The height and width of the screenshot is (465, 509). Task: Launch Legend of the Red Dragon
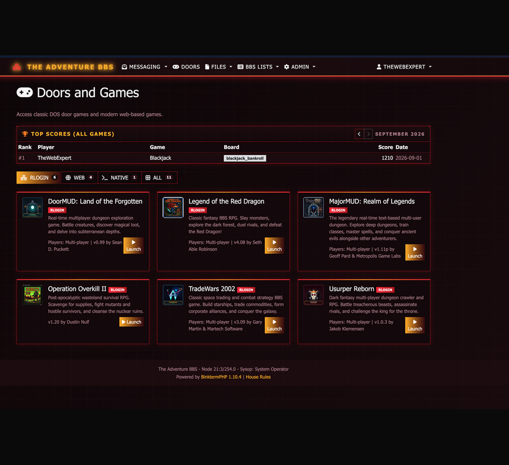pos(274,245)
